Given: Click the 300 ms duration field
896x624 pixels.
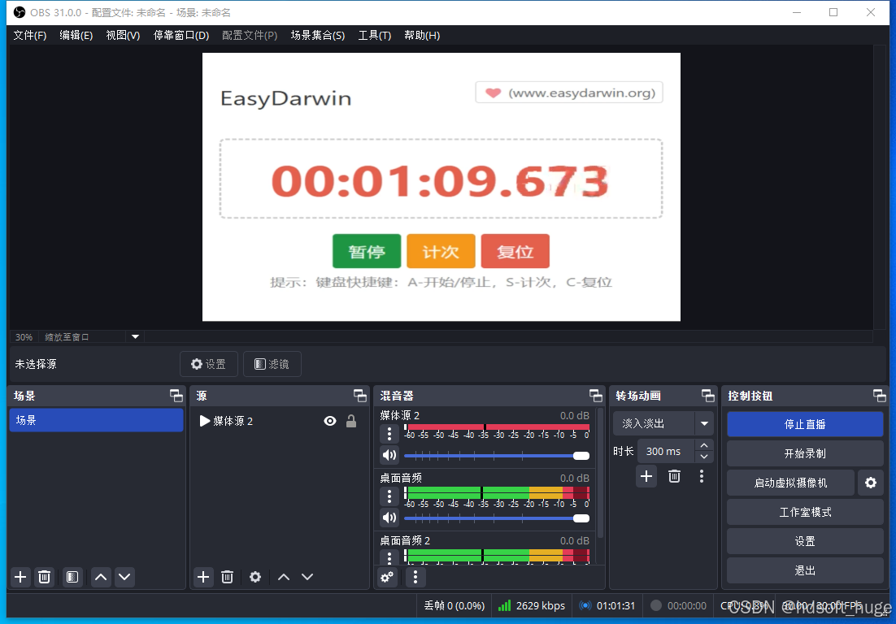Looking at the screenshot, I should [666, 451].
